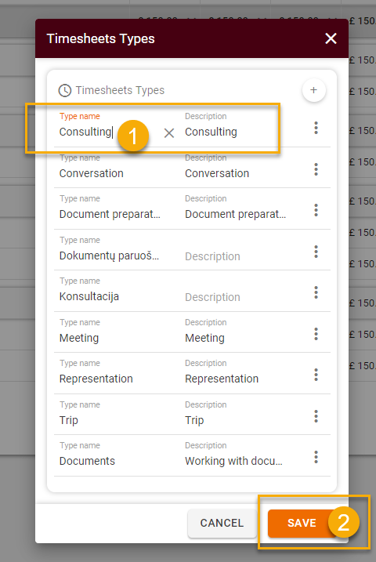Open three-dot menu for Dokumentų paruoš row
This screenshot has width=376, height=562.
[316, 252]
